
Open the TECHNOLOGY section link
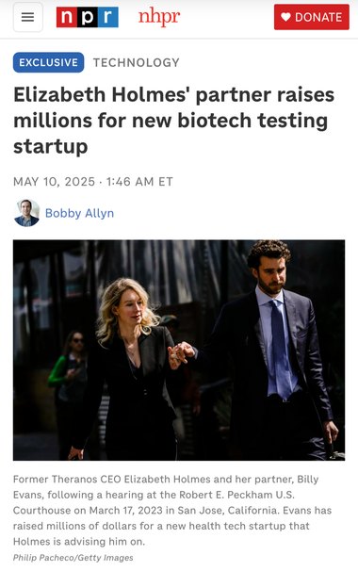pyautogui.click(x=137, y=62)
